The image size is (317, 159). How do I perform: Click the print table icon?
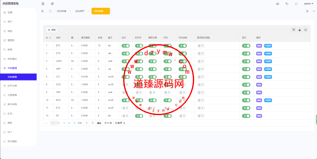click(x=306, y=30)
